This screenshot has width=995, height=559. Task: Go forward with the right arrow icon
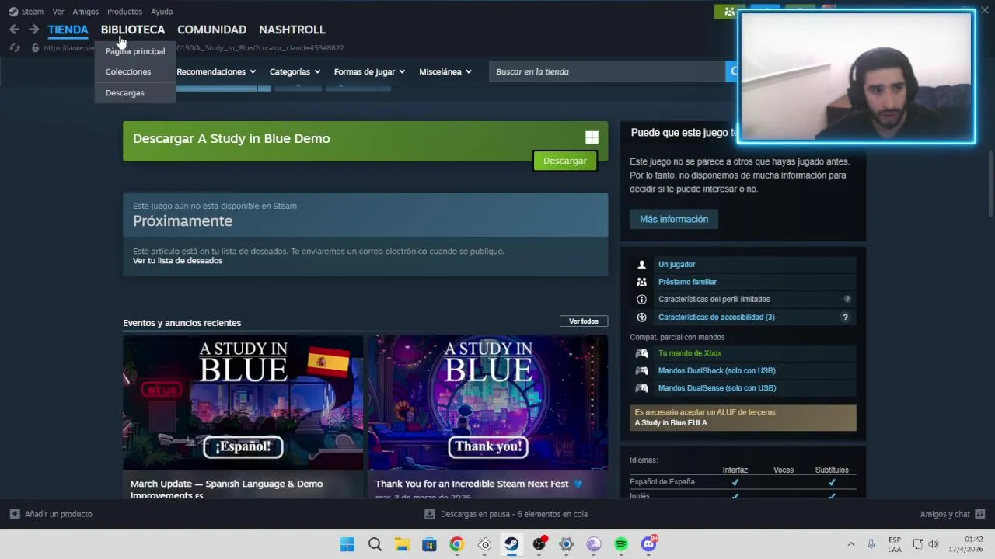33,30
